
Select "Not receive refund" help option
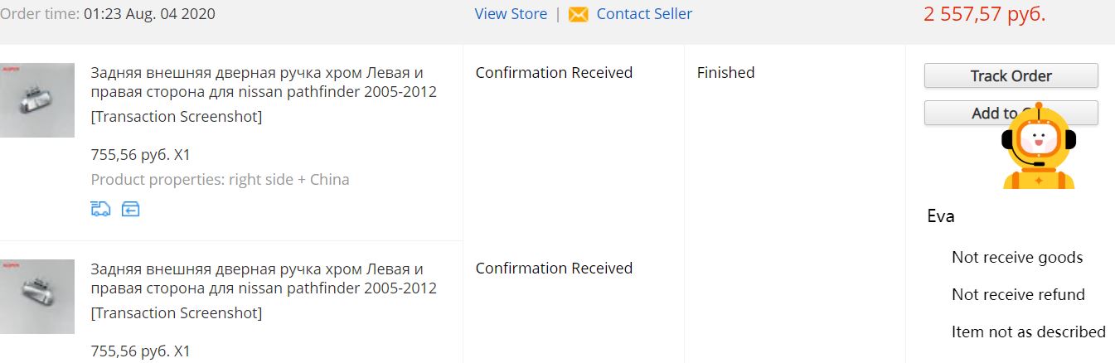(x=1018, y=295)
